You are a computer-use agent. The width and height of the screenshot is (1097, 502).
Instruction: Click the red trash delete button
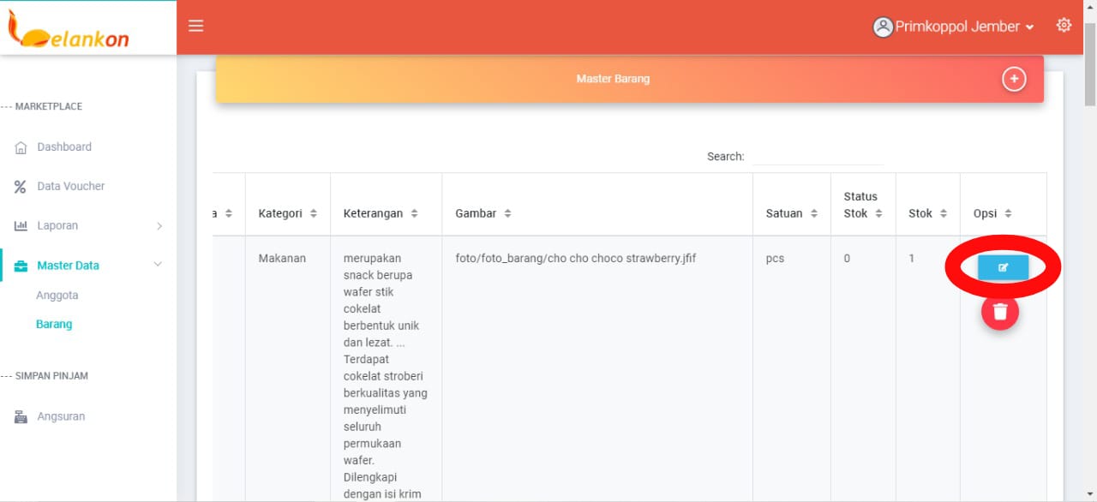(1000, 312)
